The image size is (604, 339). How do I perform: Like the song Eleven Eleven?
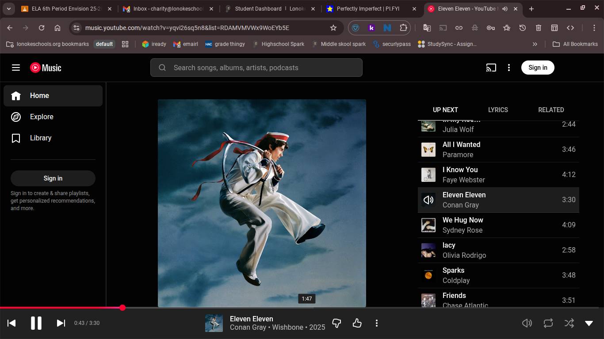coord(357,323)
